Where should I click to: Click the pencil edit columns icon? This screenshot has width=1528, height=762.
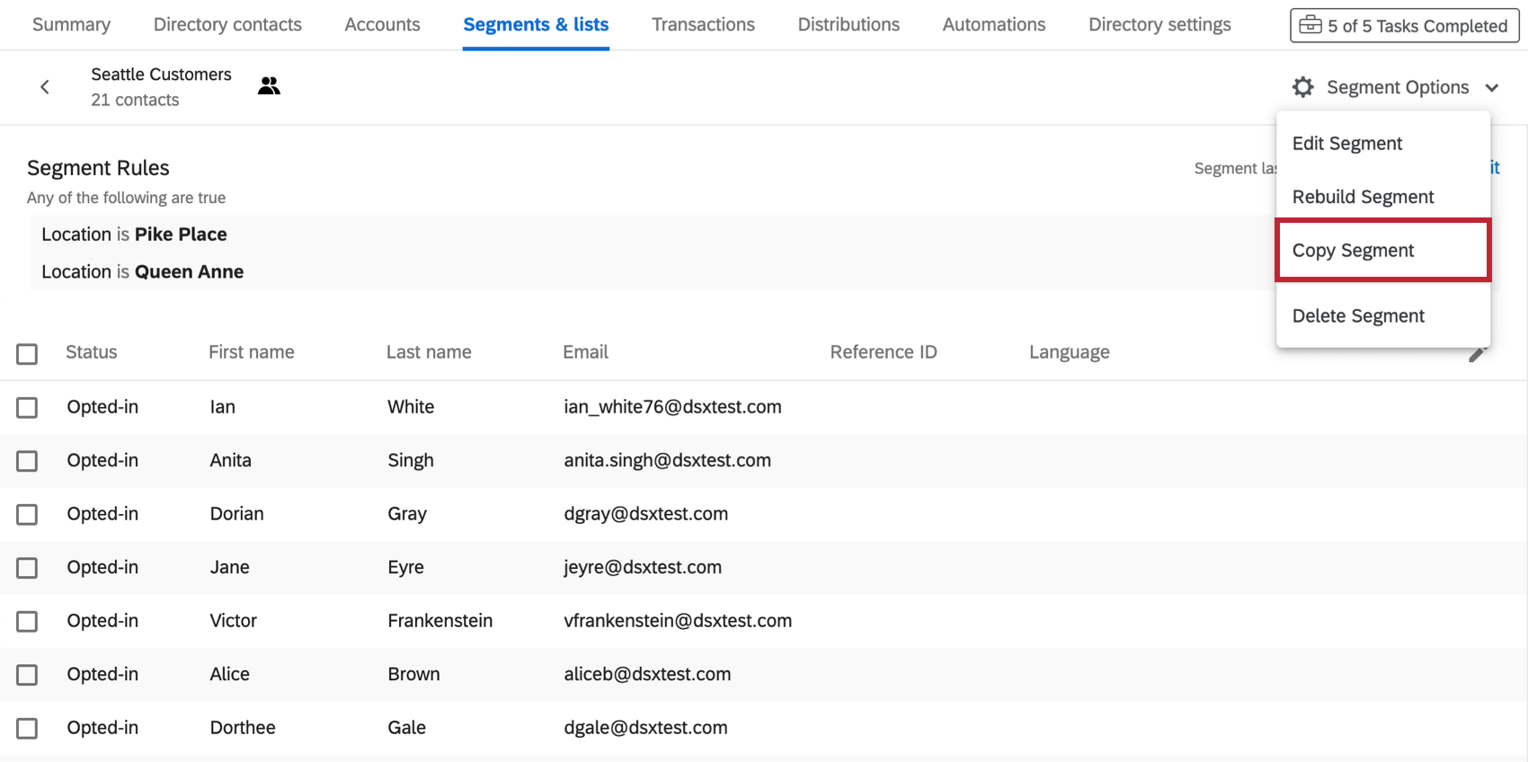[1476, 355]
